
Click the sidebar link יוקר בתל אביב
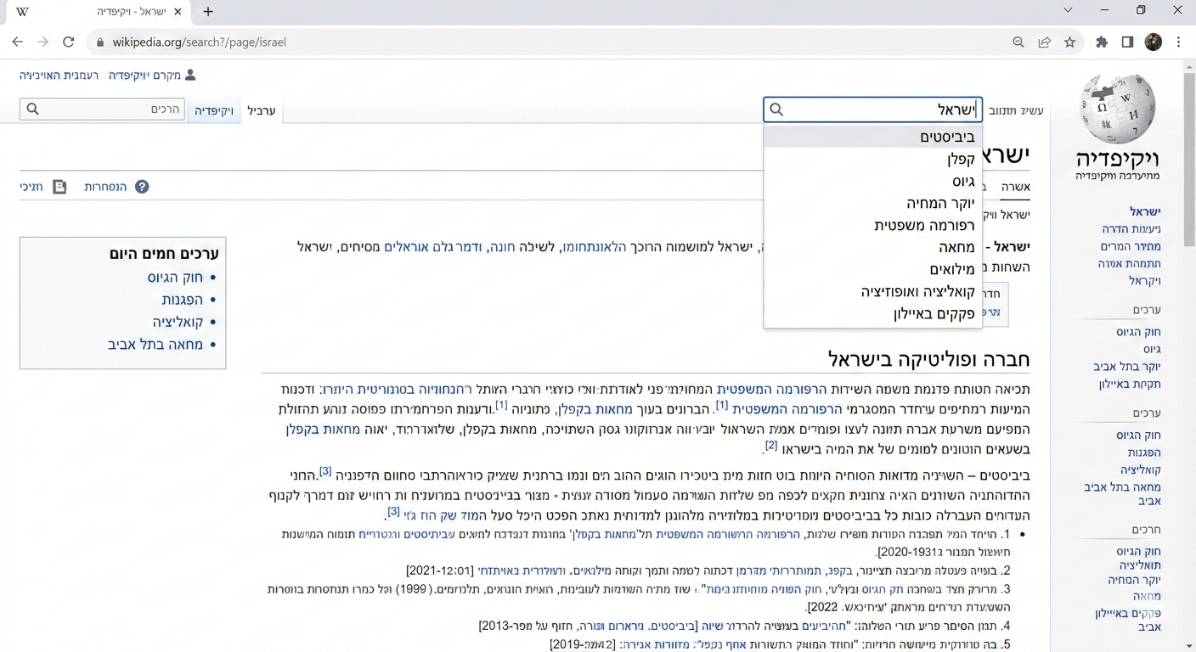click(x=1127, y=367)
